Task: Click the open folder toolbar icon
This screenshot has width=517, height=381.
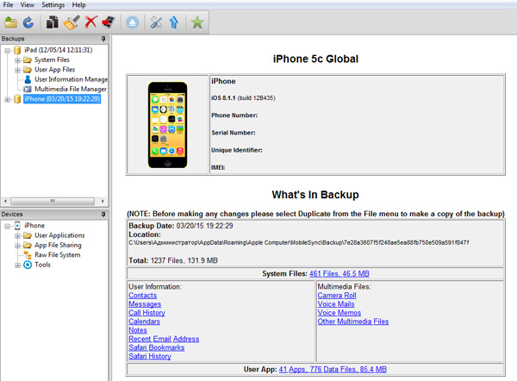Action: (x=10, y=23)
